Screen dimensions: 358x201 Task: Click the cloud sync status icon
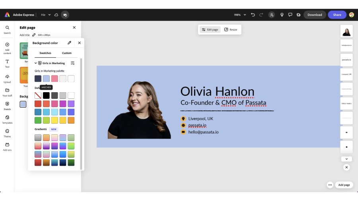click(56, 15)
